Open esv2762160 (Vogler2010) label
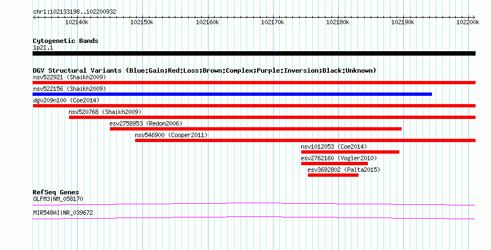Screen dimensions: 491x250 coord(339,158)
